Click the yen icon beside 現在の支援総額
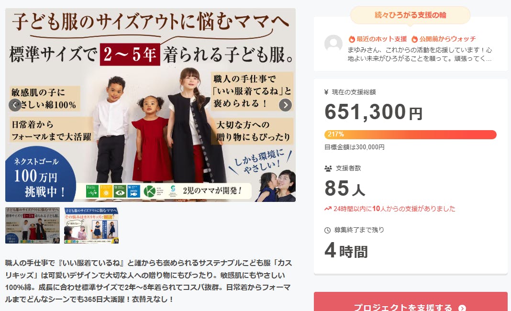511x311 pixels. click(326, 92)
